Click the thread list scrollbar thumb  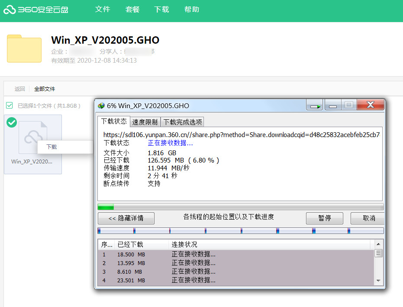(x=378, y=253)
